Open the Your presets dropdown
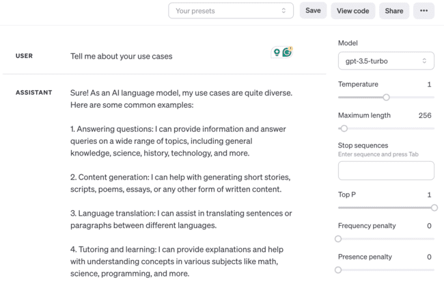Screen dimensions: 444x286 pos(230,11)
